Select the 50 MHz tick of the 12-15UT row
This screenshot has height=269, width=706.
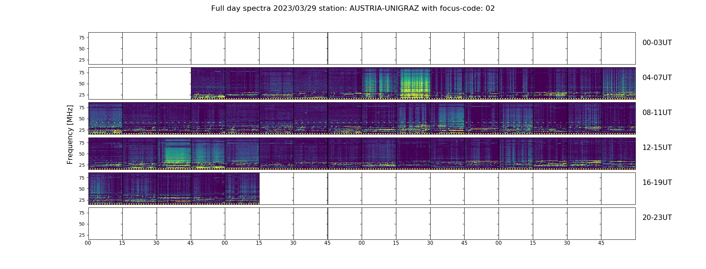point(82,154)
